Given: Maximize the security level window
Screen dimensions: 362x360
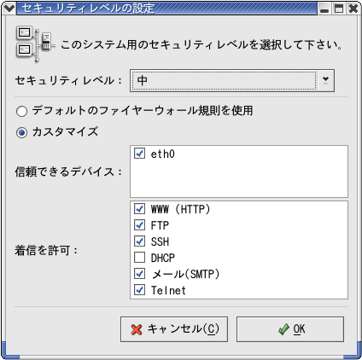Looking at the screenshot, I should (339, 9).
